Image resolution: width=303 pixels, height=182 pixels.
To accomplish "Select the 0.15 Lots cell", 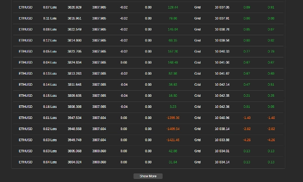I will coord(50,95).
